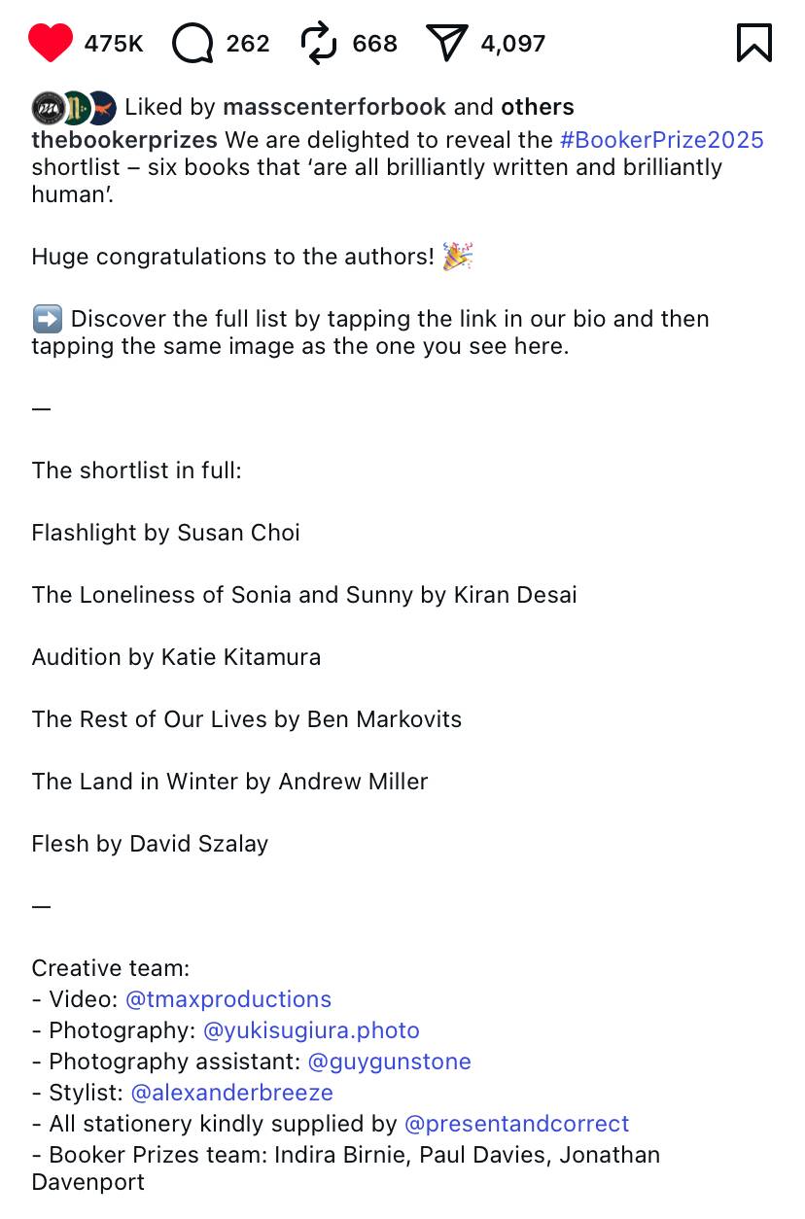
Task: View the others who liked
Action: 538,107
